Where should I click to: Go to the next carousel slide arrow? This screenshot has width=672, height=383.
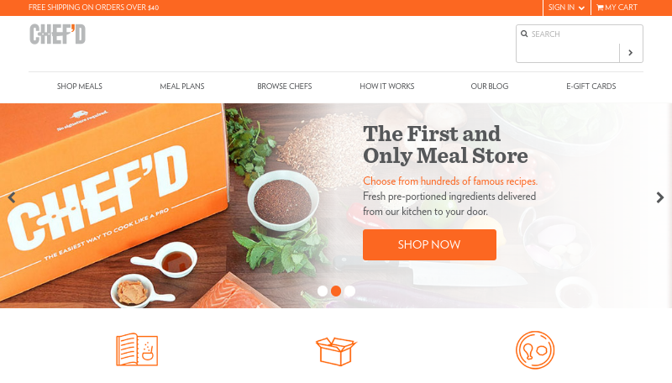pyautogui.click(x=660, y=197)
